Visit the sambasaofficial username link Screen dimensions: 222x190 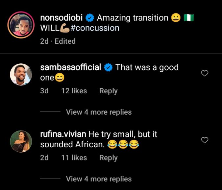click(70, 68)
